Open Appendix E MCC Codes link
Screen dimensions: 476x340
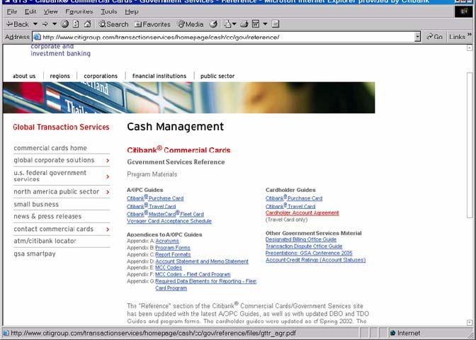pyautogui.click(x=169, y=268)
